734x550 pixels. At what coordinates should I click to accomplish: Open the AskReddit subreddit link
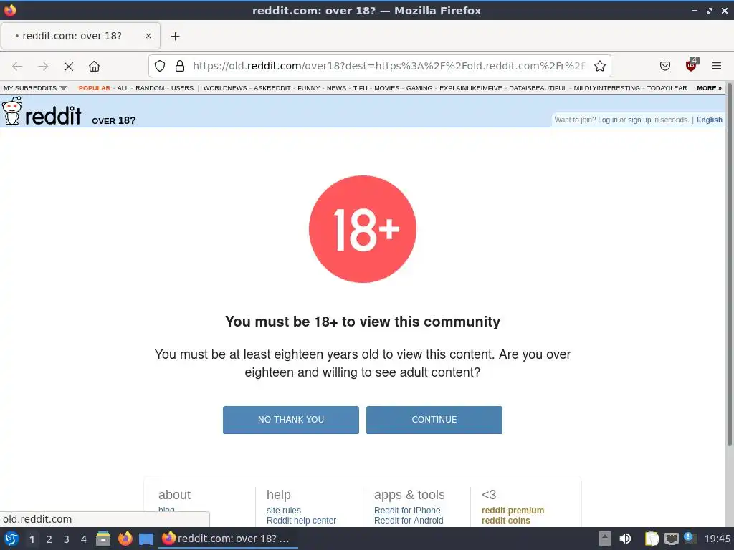[272, 88]
